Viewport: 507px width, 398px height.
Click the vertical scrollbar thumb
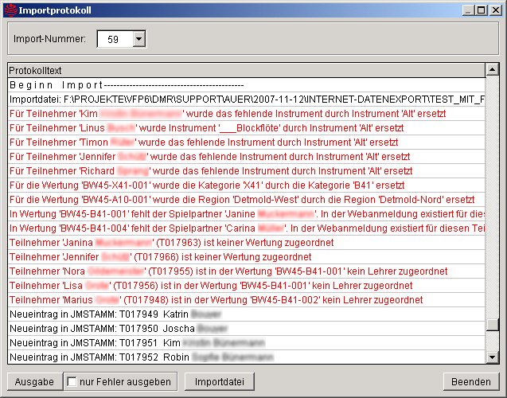tap(493, 325)
